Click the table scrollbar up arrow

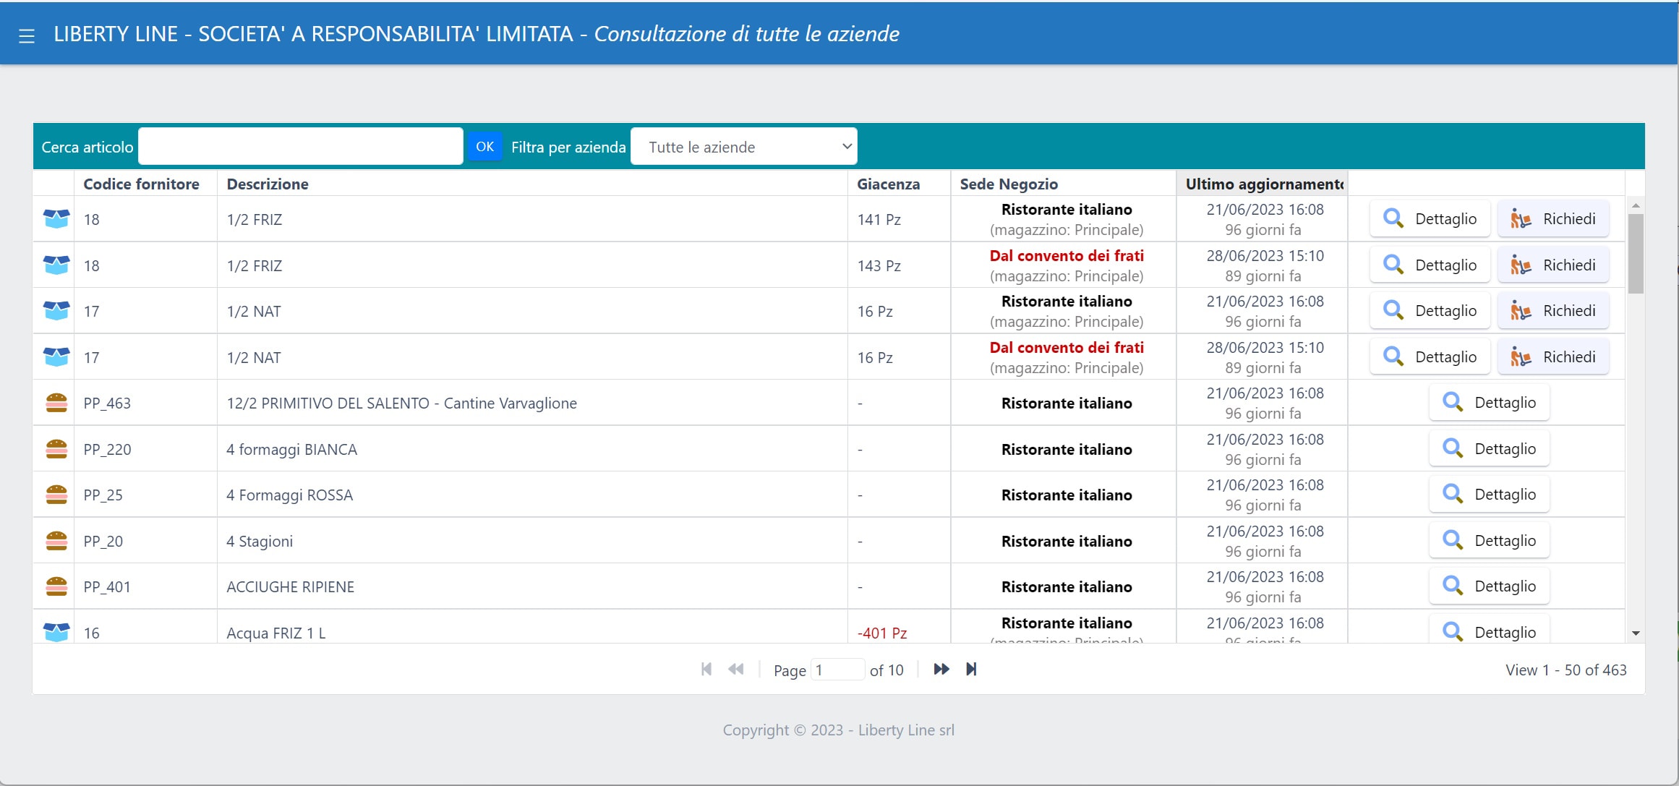pos(1636,206)
